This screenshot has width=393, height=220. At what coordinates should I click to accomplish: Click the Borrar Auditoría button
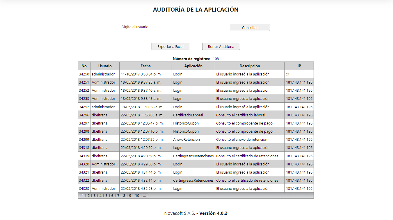(x=221, y=46)
